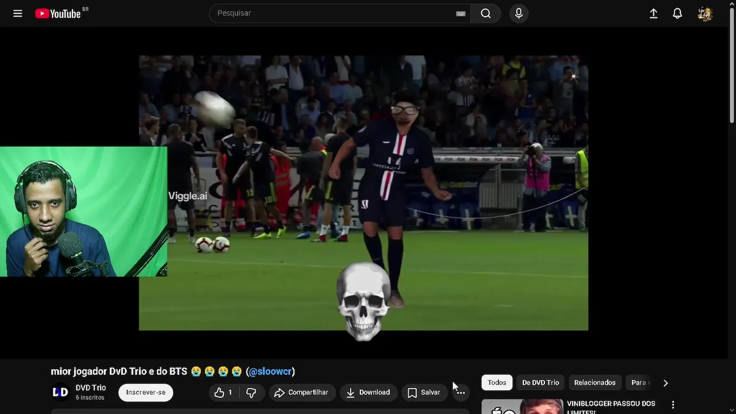Open more actions three-dot menu

pyautogui.click(x=461, y=392)
